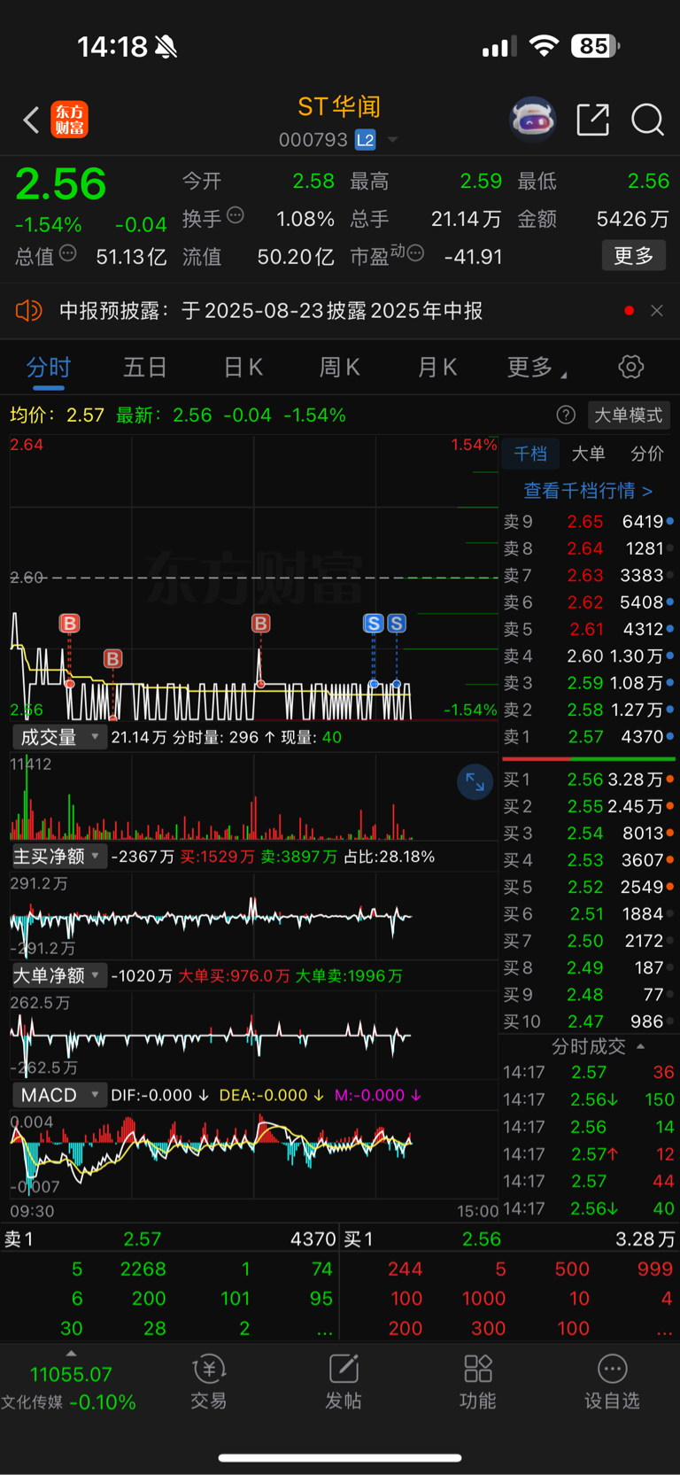
Task: Tap the 买1 row at 2.56 in order book
Action: (x=588, y=780)
